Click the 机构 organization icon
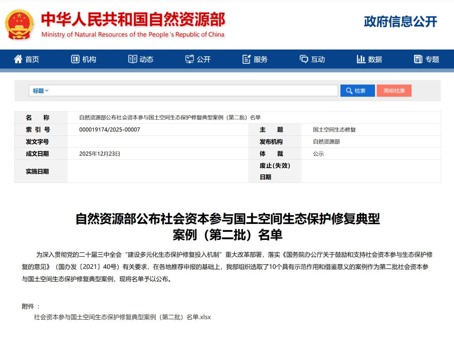454x342 pixels. click(x=75, y=59)
